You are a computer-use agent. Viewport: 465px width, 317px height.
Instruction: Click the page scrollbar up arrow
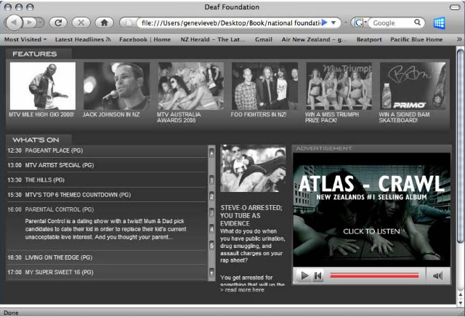[x=460, y=294]
